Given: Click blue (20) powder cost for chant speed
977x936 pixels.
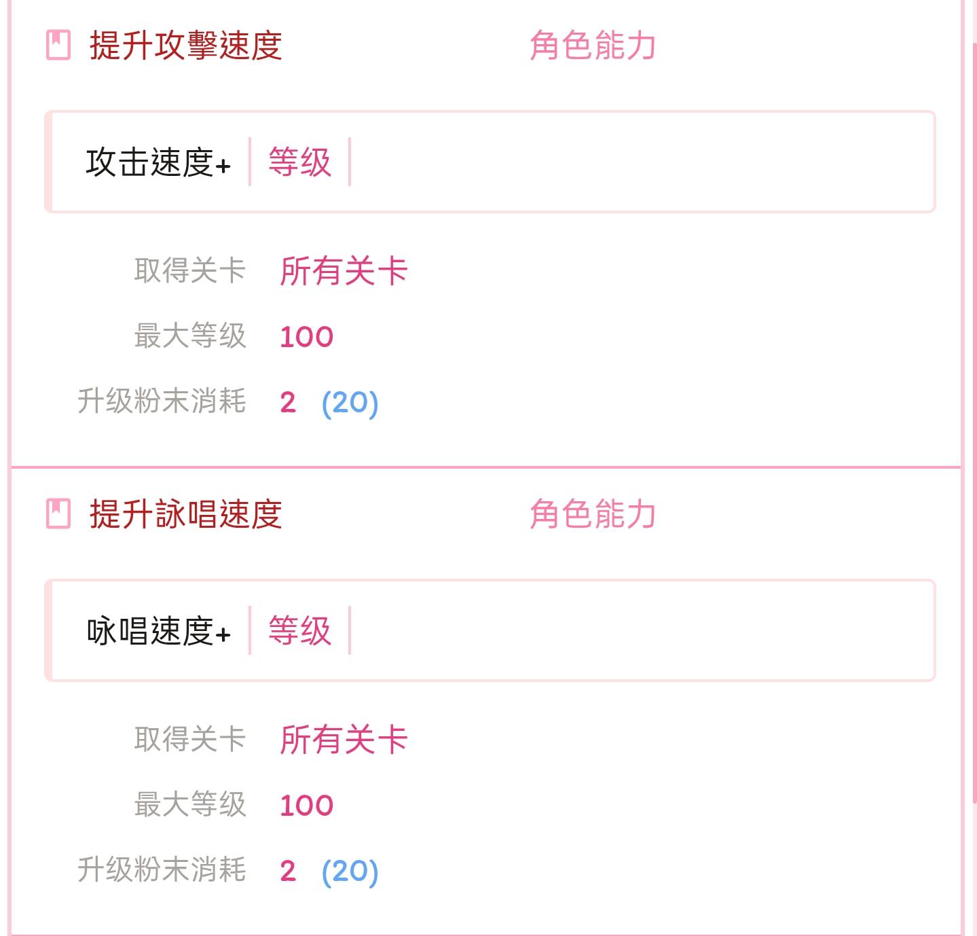Looking at the screenshot, I should pyautogui.click(x=350, y=871).
